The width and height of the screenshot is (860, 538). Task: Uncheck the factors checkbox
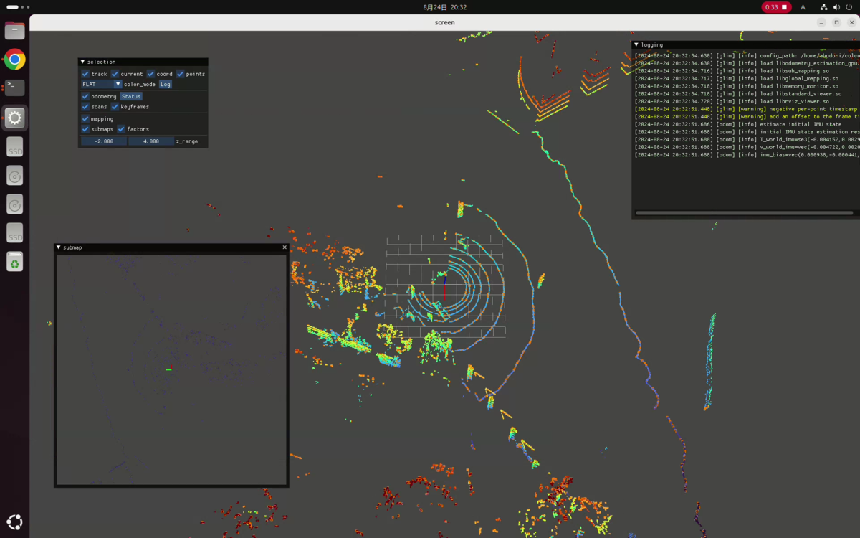pyautogui.click(x=121, y=129)
